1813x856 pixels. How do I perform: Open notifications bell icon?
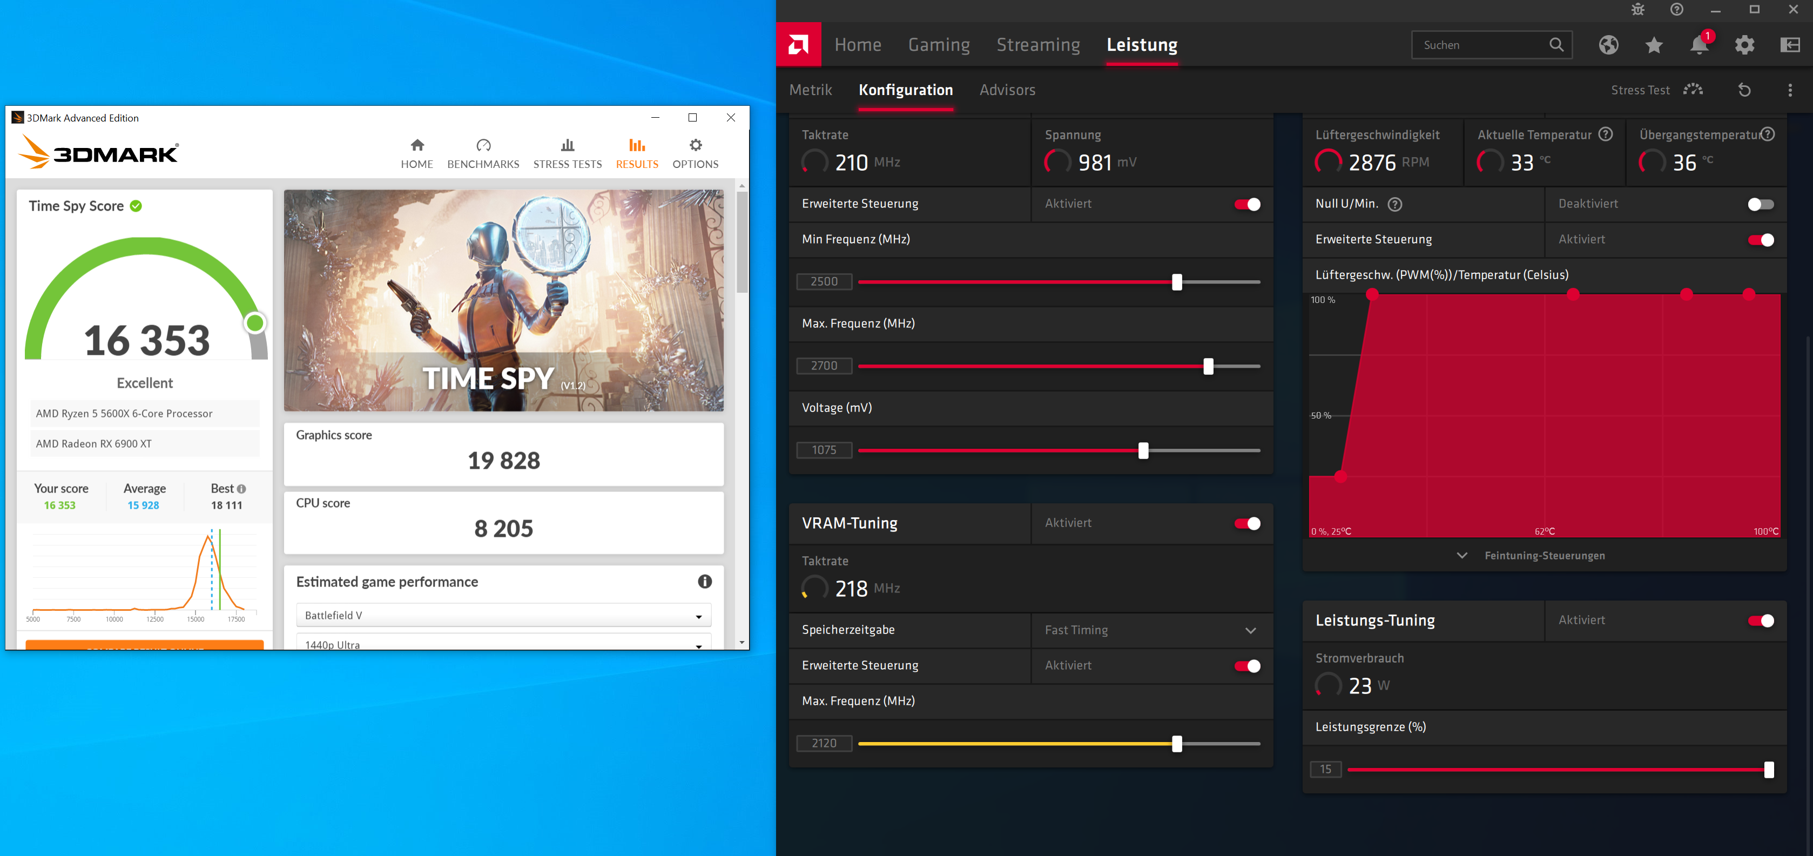point(1699,45)
